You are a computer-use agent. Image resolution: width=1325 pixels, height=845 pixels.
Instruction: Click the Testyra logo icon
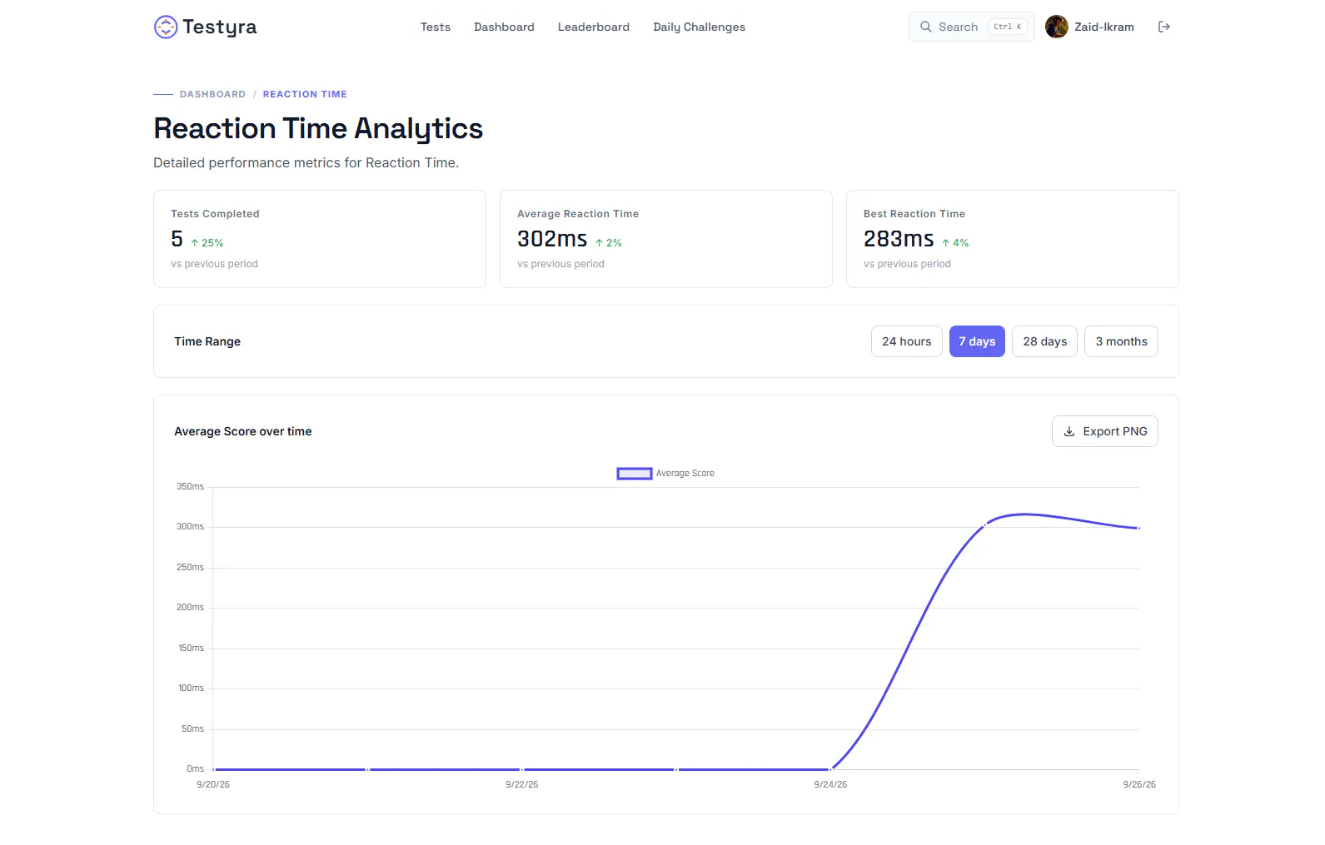pos(166,27)
